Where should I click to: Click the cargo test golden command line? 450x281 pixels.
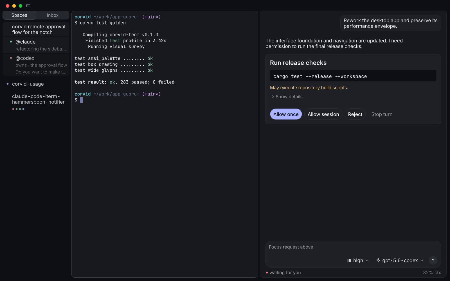(x=100, y=23)
